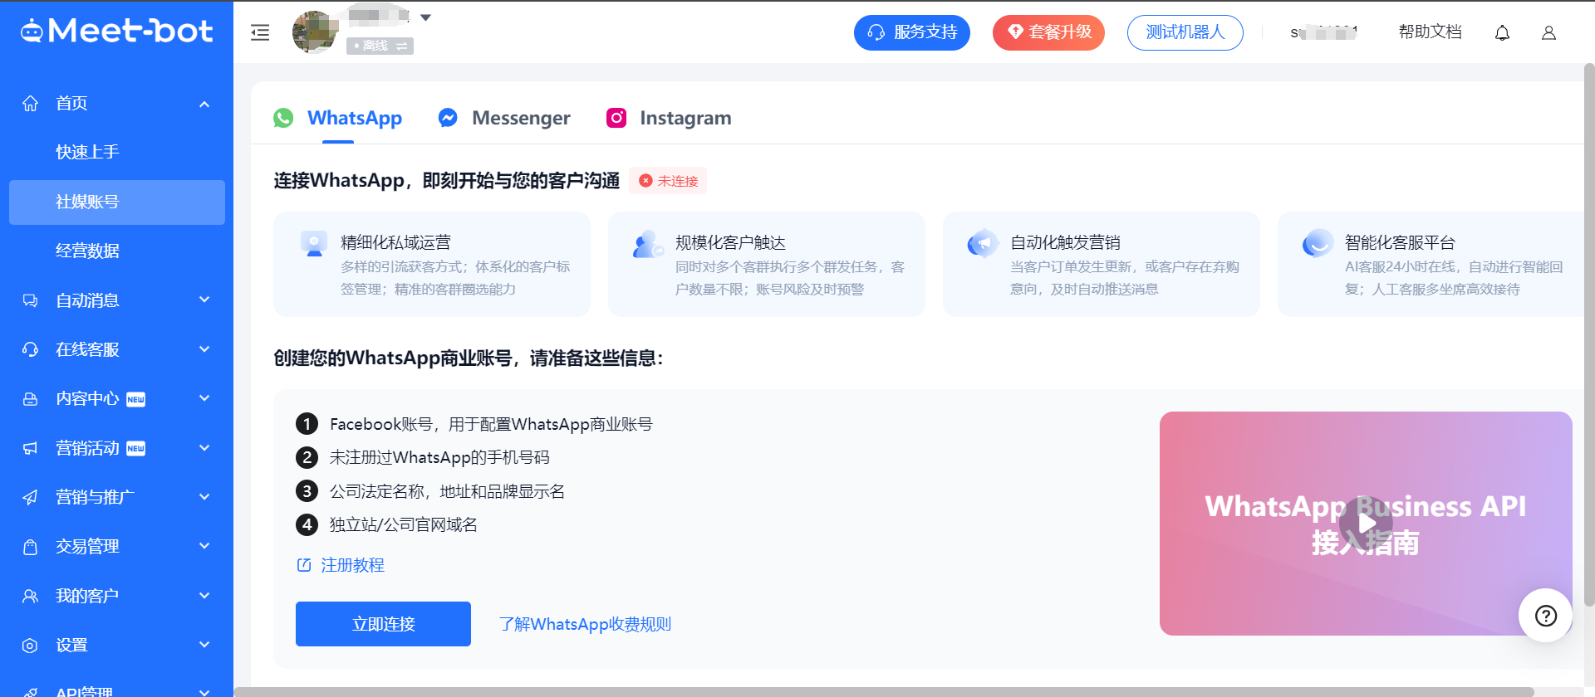Click the 营销活动 NEW badge
This screenshot has height=697, width=1595.
point(136,448)
